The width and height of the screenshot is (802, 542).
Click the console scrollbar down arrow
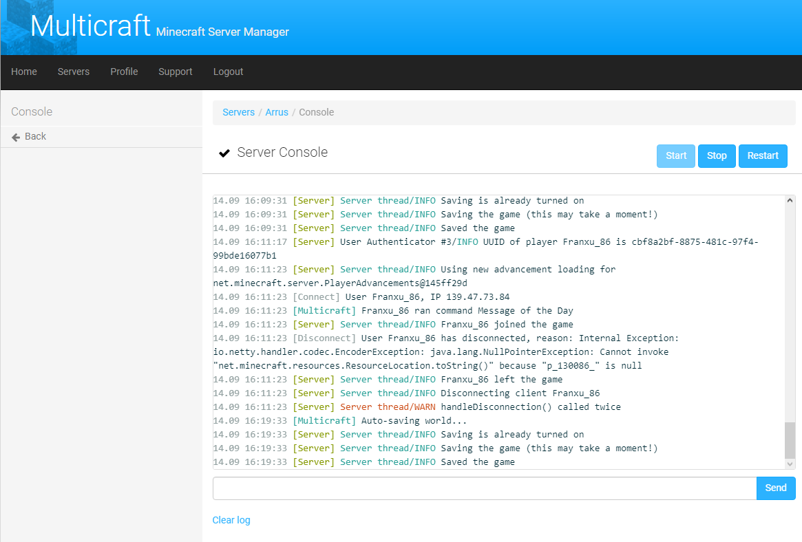790,464
